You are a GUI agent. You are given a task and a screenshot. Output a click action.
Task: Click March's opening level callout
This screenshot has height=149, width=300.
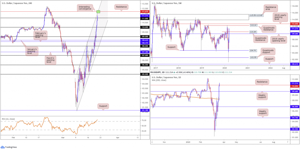coord(50,58)
